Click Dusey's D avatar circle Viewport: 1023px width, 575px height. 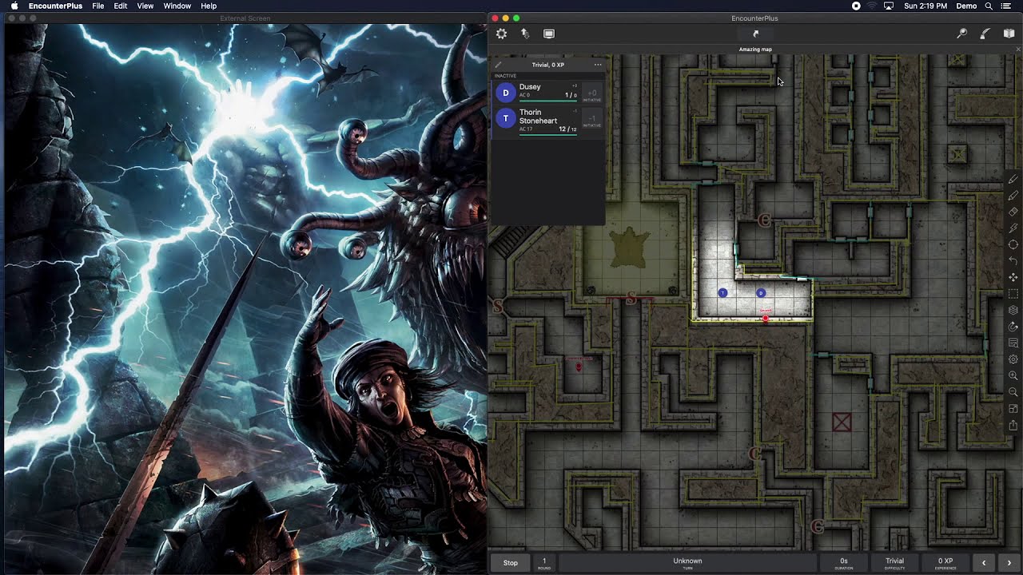tap(505, 93)
